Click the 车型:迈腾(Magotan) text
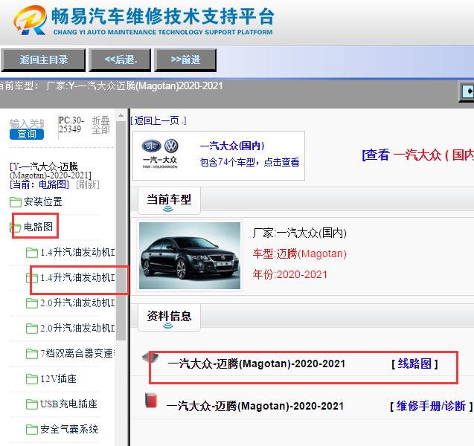 click(x=299, y=253)
